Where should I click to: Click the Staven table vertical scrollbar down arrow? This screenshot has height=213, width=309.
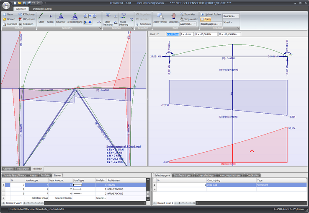tap(148, 199)
